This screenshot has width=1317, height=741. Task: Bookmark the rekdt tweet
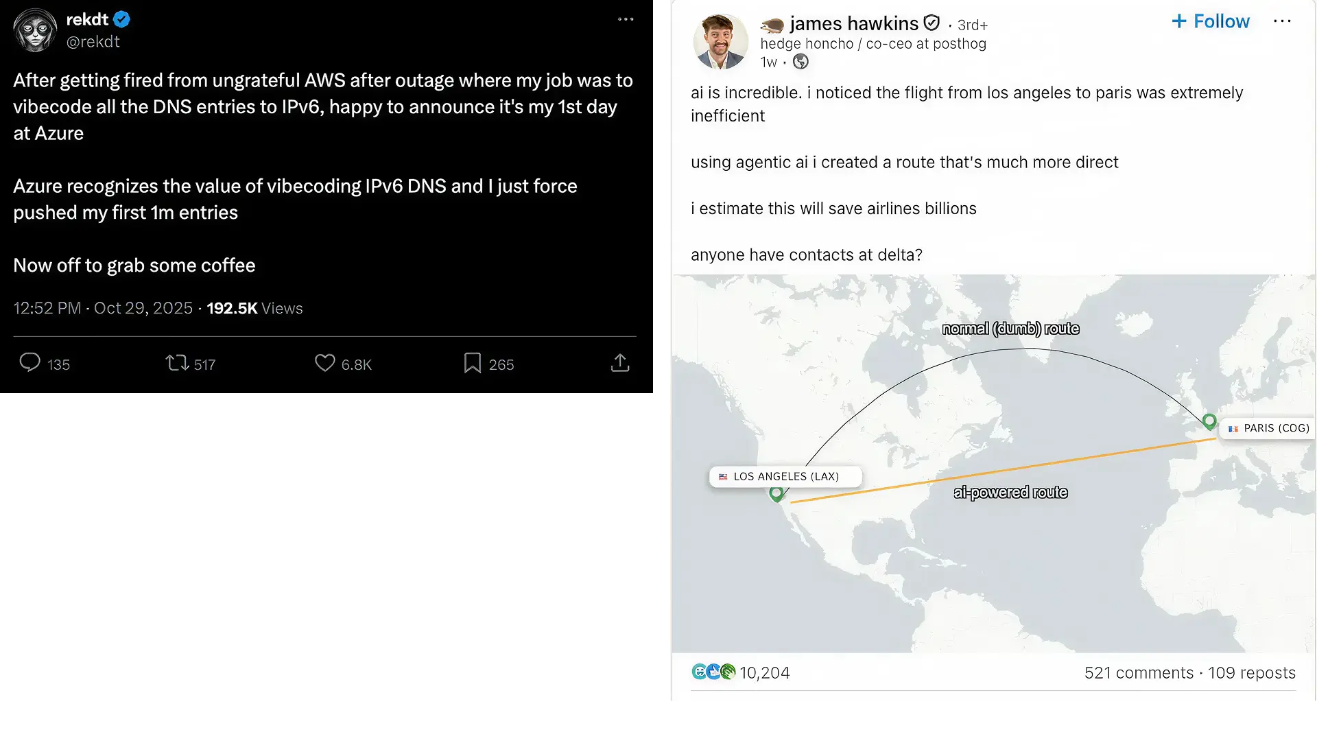coord(472,362)
